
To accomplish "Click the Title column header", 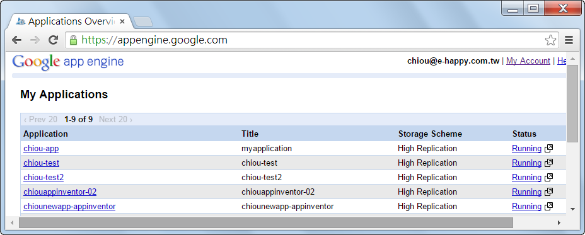I will 250,134.
